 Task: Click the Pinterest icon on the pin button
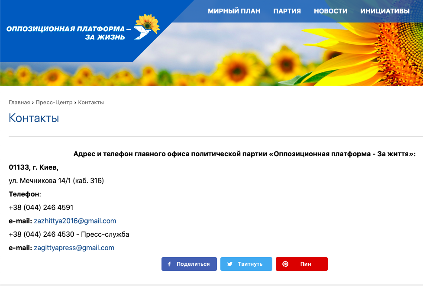(x=285, y=264)
